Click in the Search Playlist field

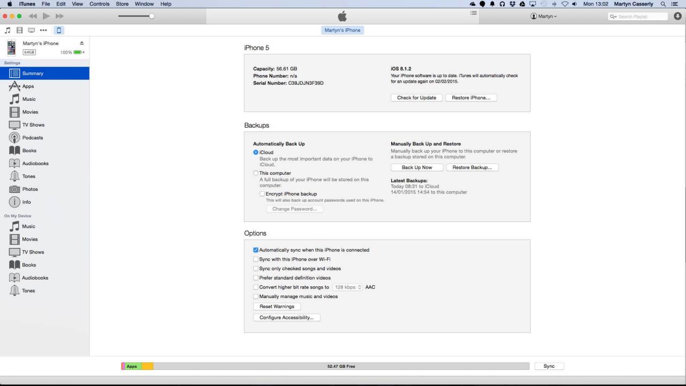point(638,17)
